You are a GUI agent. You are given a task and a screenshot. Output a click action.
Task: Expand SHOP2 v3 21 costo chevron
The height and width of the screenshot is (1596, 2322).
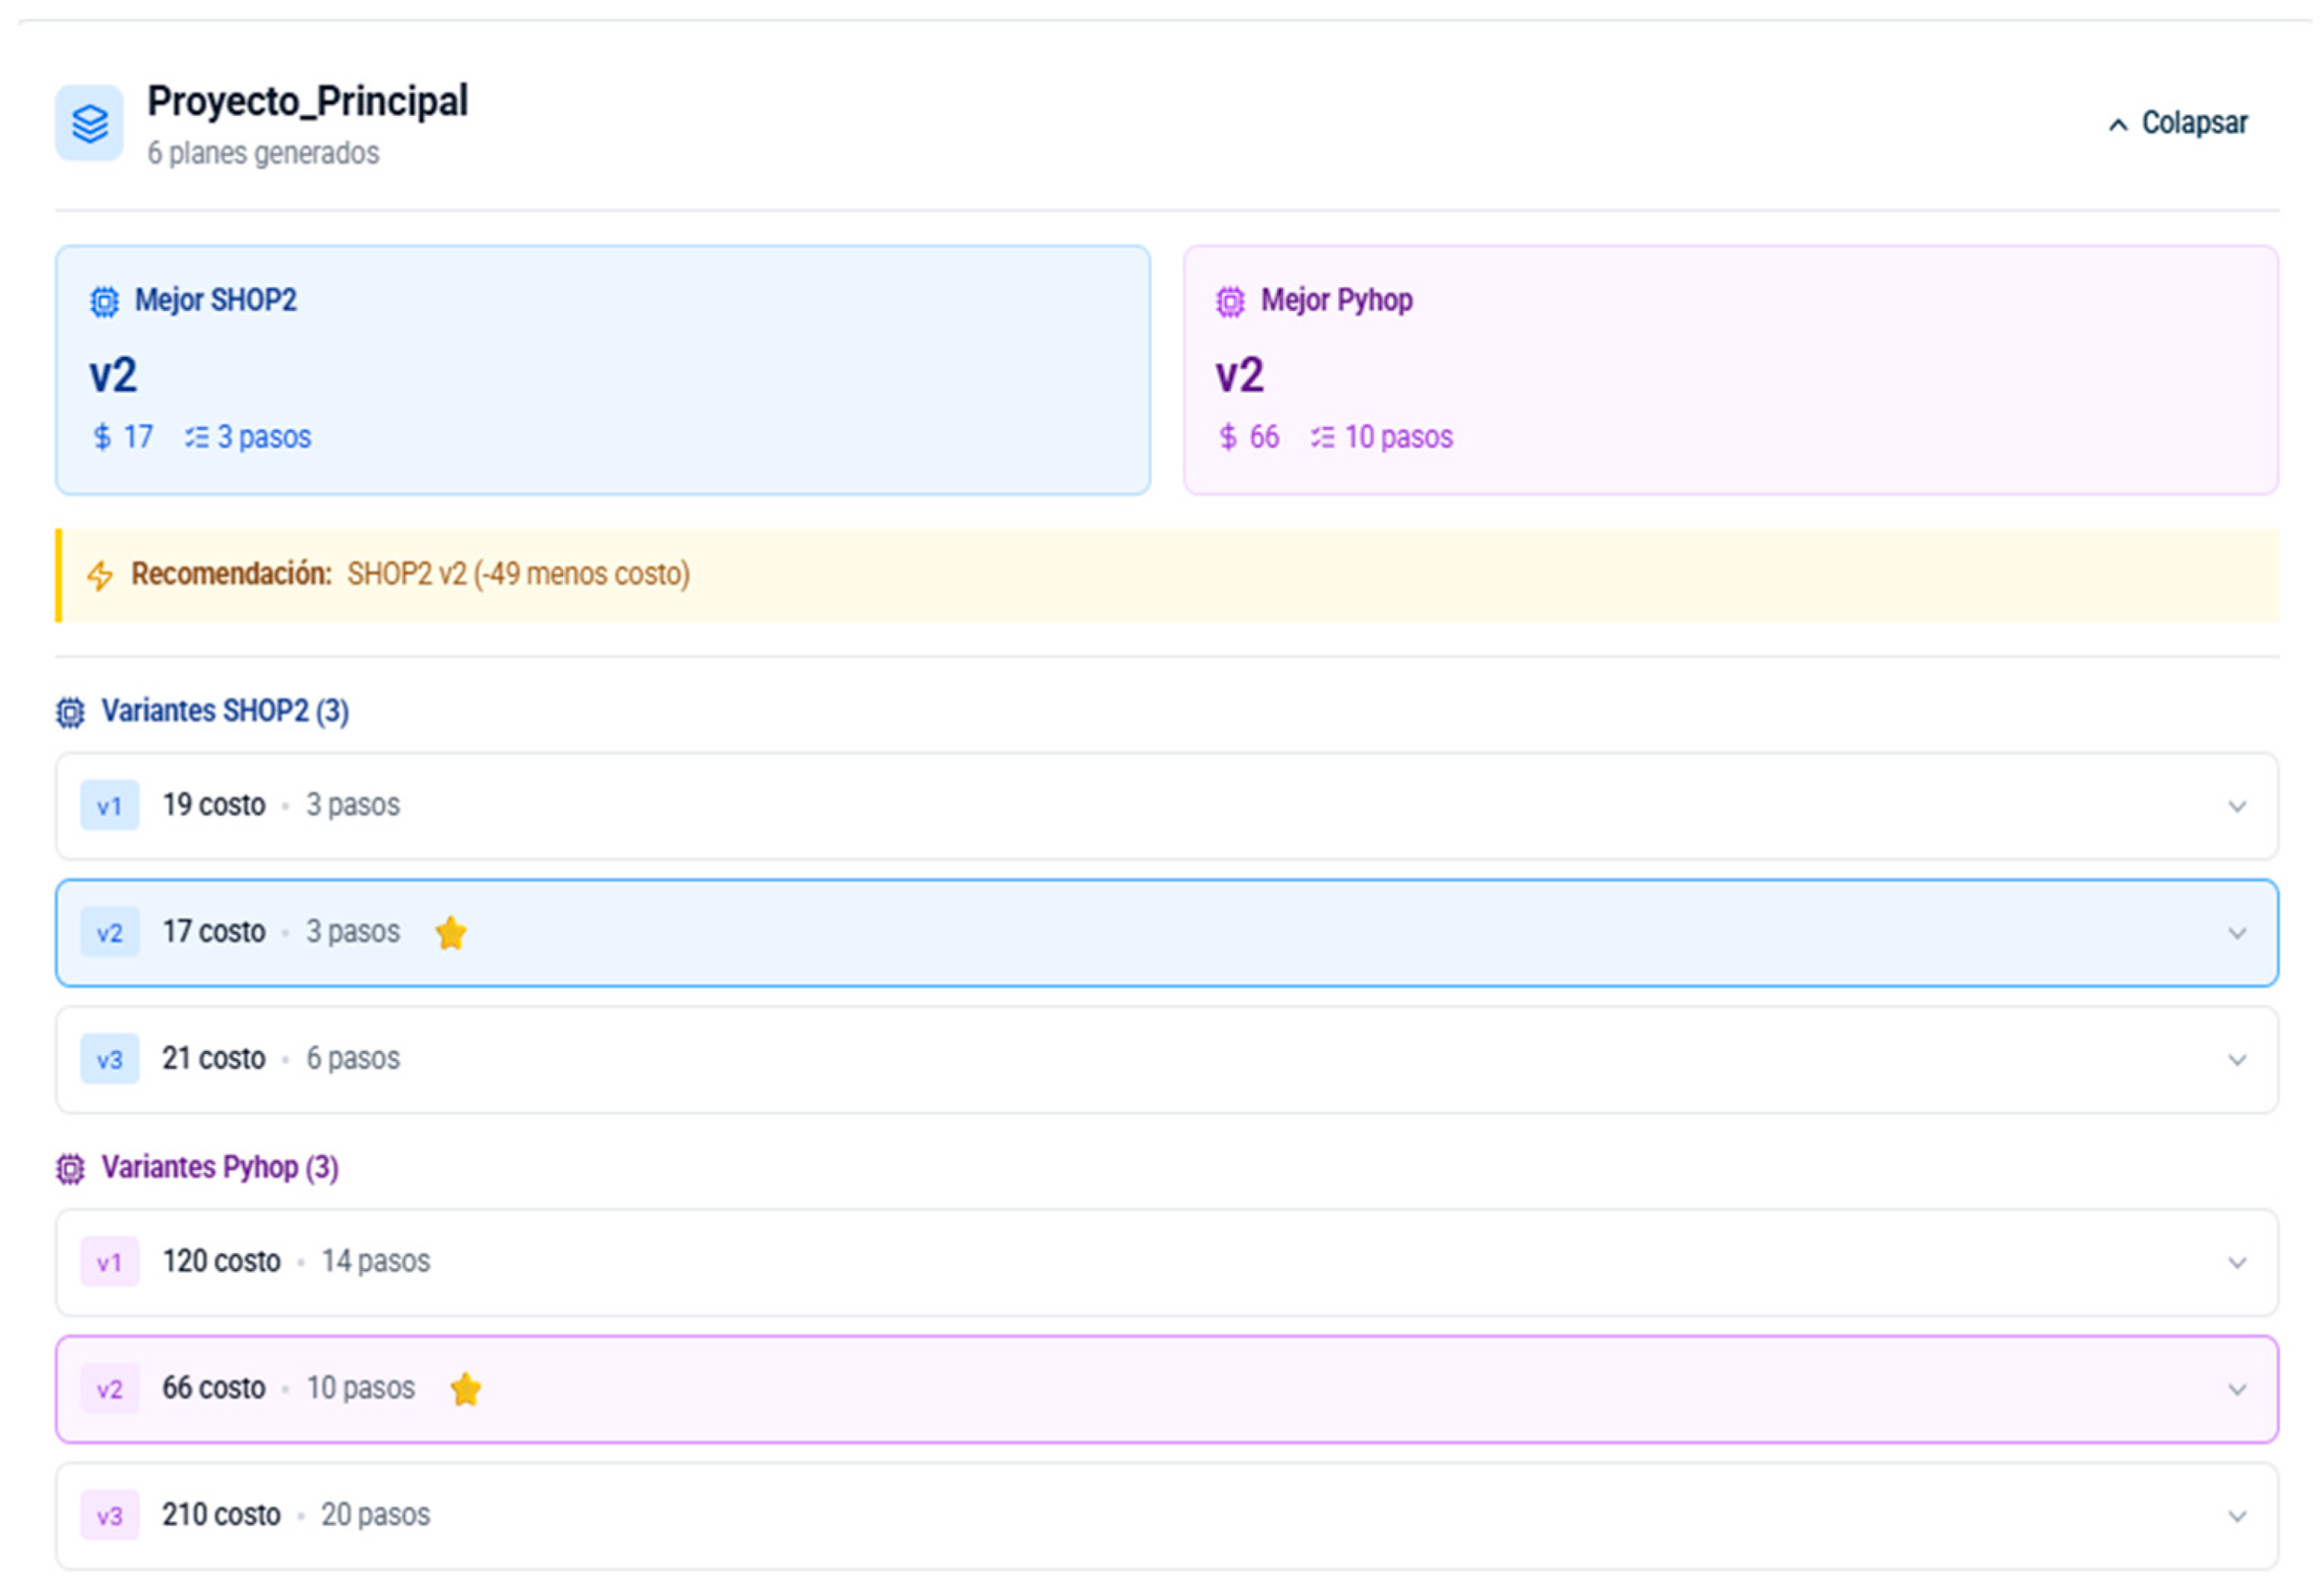point(2237,1060)
